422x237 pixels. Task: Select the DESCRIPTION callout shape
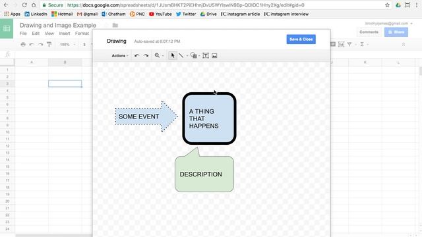pos(204,174)
